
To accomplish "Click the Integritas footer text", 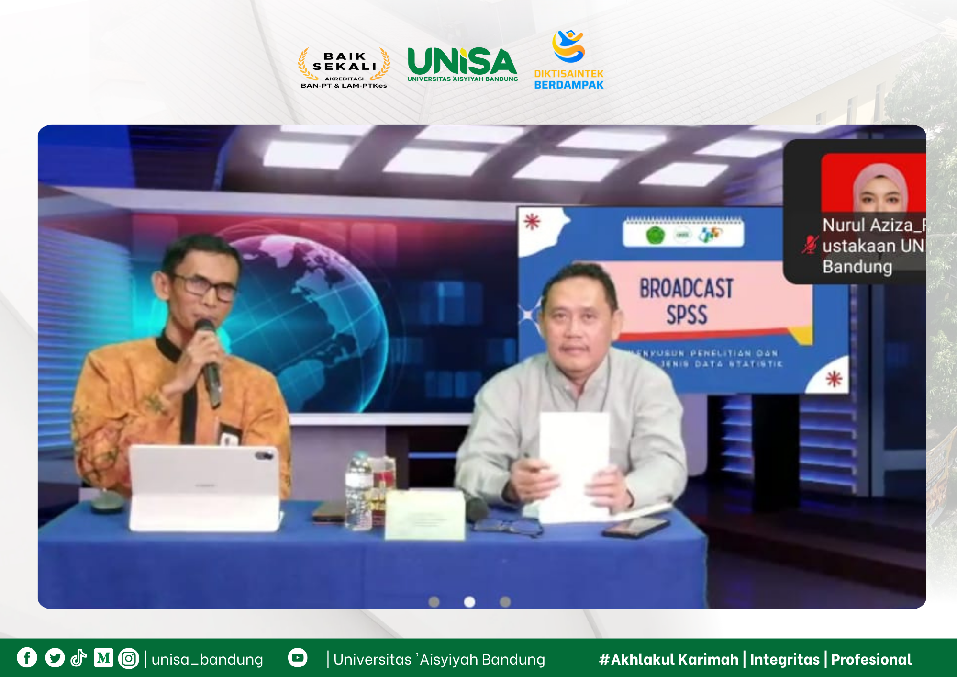I will 785,659.
